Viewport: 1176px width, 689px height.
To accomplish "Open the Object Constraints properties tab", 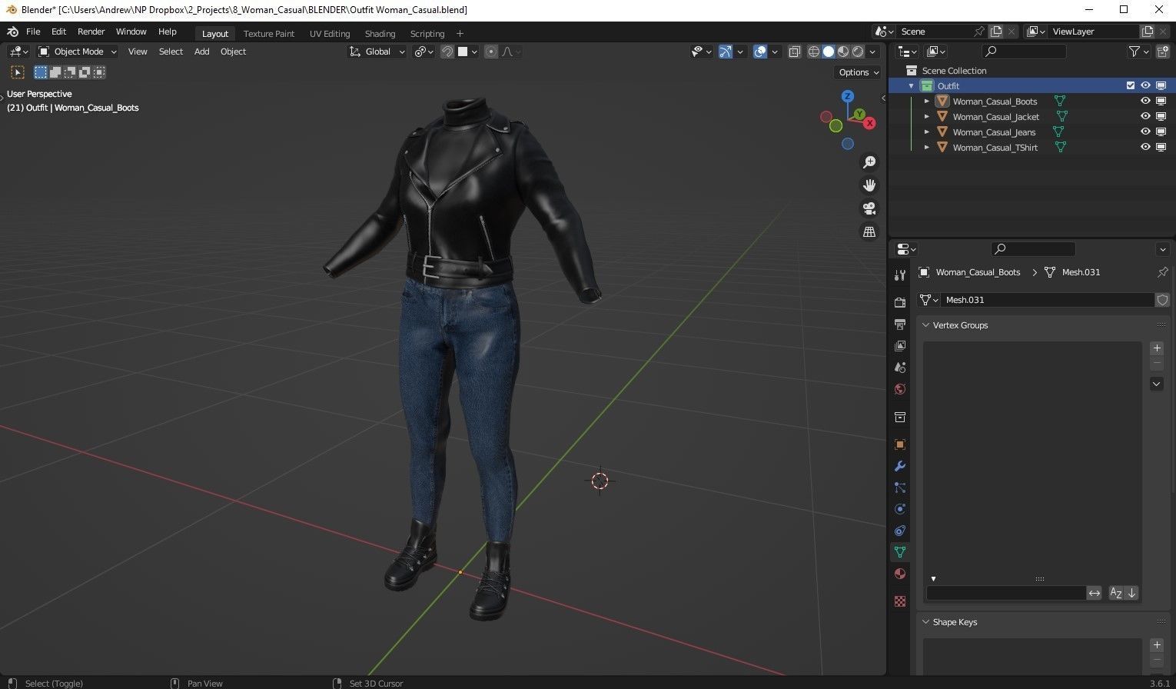I will (900, 531).
